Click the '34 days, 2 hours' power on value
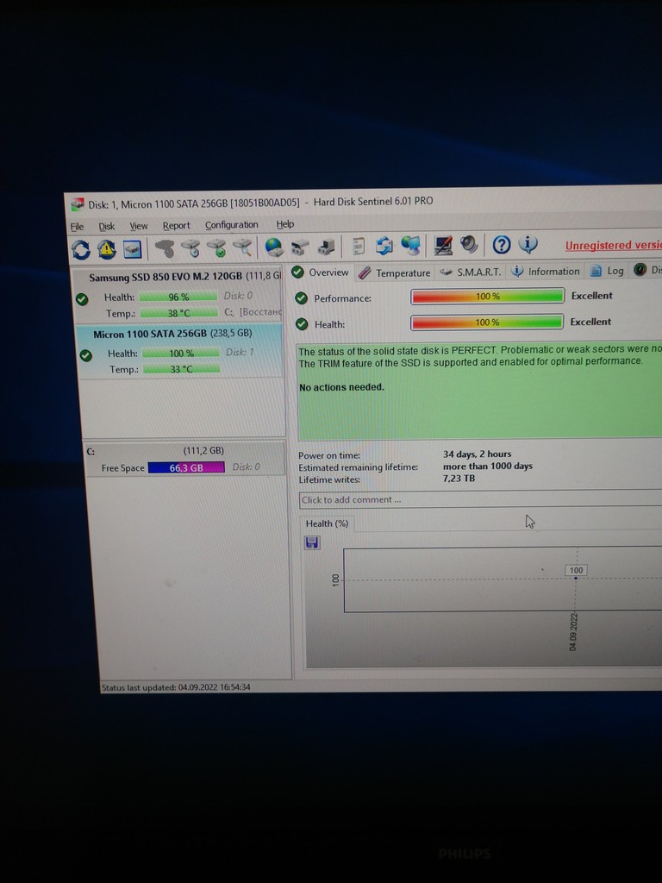Image resolution: width=662 pixels, height=883 pixels. coord(478,454)
